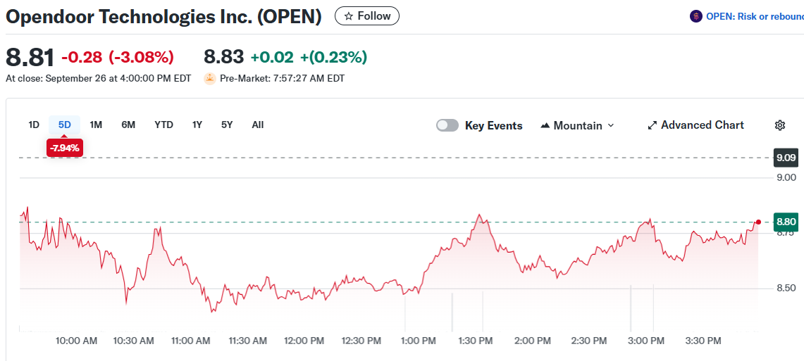Screen dimensions: 804x361
Task: Select the 1Y range tab
Action: (x=197, y=125)
